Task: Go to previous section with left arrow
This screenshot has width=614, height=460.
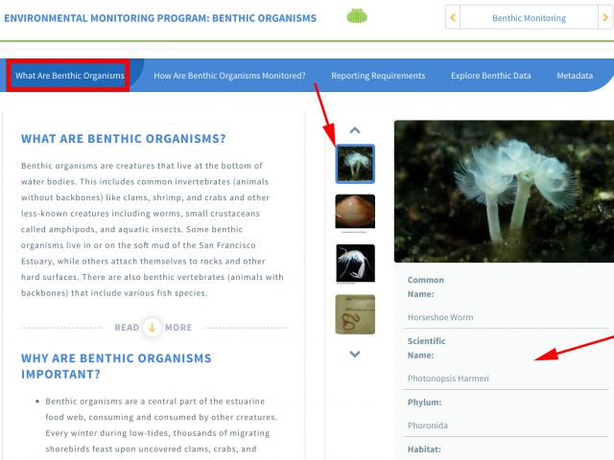Action: coord(453,17)
